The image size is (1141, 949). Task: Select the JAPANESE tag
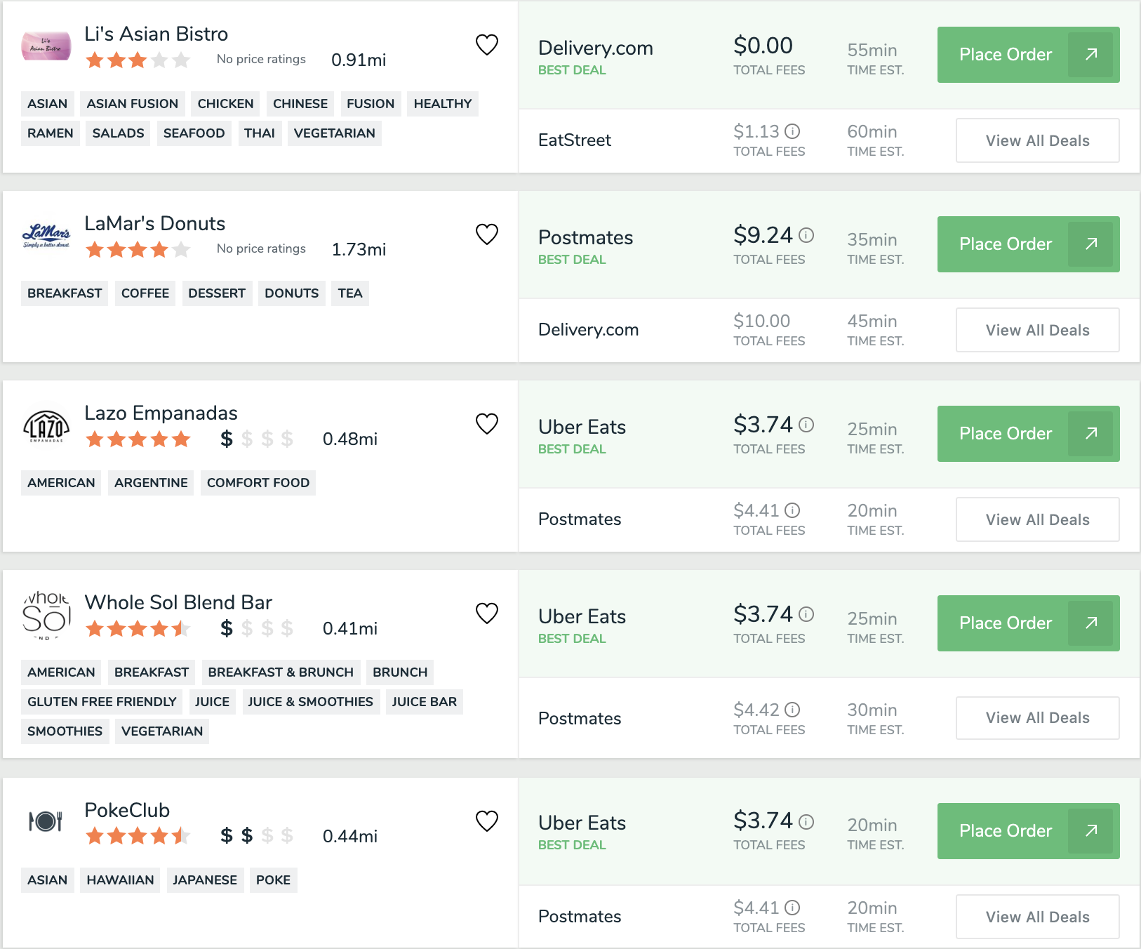(205, 880)
